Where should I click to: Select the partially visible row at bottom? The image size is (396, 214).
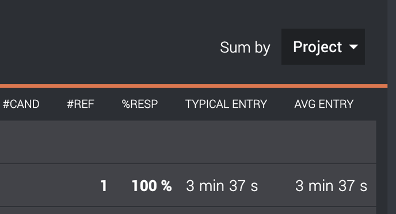click(188, 211)
